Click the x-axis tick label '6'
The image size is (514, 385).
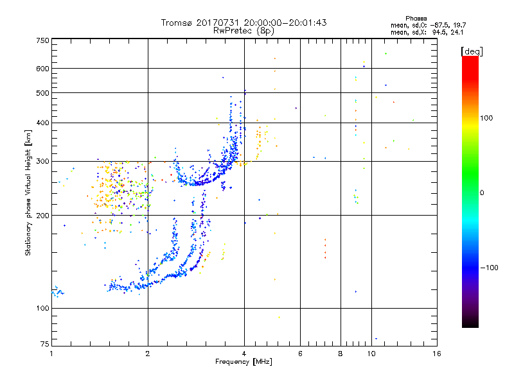pyautogui.click(x=300, y=354)
